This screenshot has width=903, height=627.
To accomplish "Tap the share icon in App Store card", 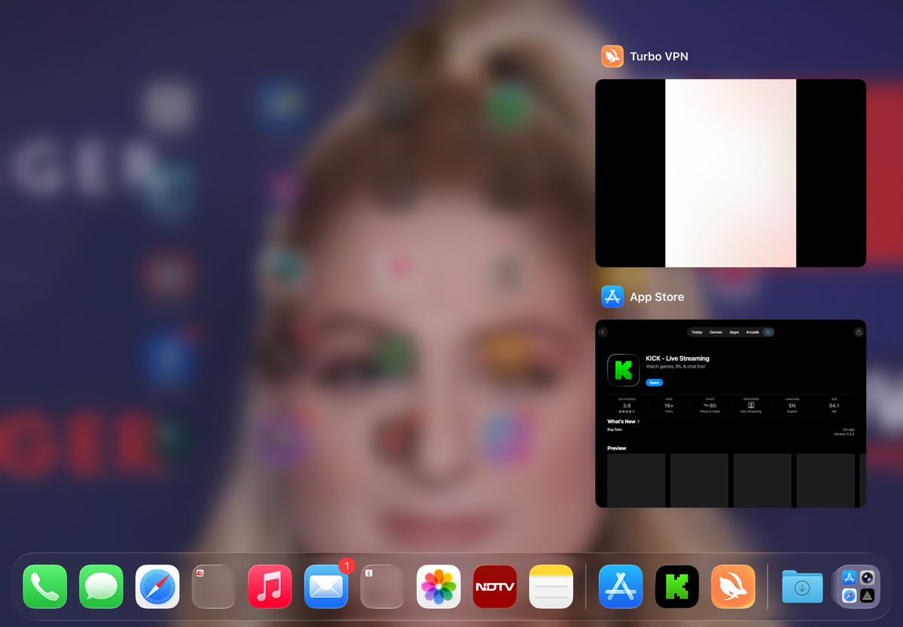I will click(x=859, y=332).
